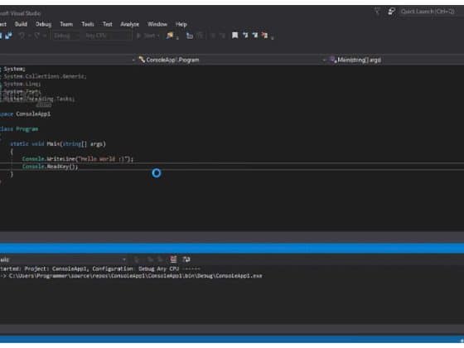Open the Output pane source dropdown
Image resolution: width=464 pixels, height=348 pixels.
pos(63,259)
